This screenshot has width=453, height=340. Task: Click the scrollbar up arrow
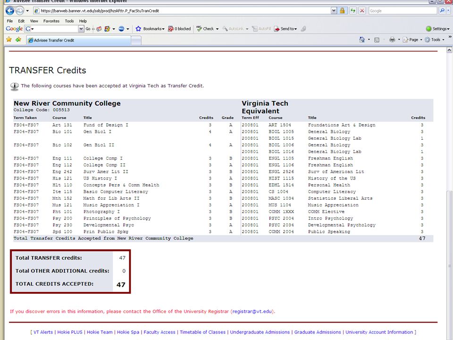pyautogui.click(x=449, y=50)
